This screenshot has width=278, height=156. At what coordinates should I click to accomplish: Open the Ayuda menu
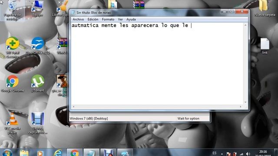coord(131,19)
